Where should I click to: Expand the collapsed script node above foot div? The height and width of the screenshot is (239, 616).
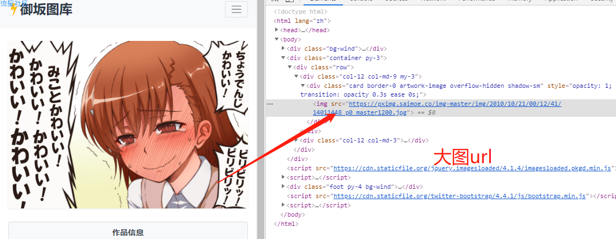coord(283,177)
